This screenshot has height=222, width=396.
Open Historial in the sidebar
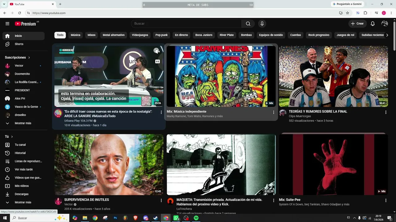pyautogui.click(x=24, y=153)
